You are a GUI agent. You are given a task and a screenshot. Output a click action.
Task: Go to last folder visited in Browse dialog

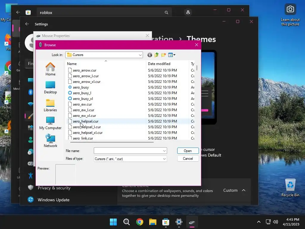coord(150,55)
